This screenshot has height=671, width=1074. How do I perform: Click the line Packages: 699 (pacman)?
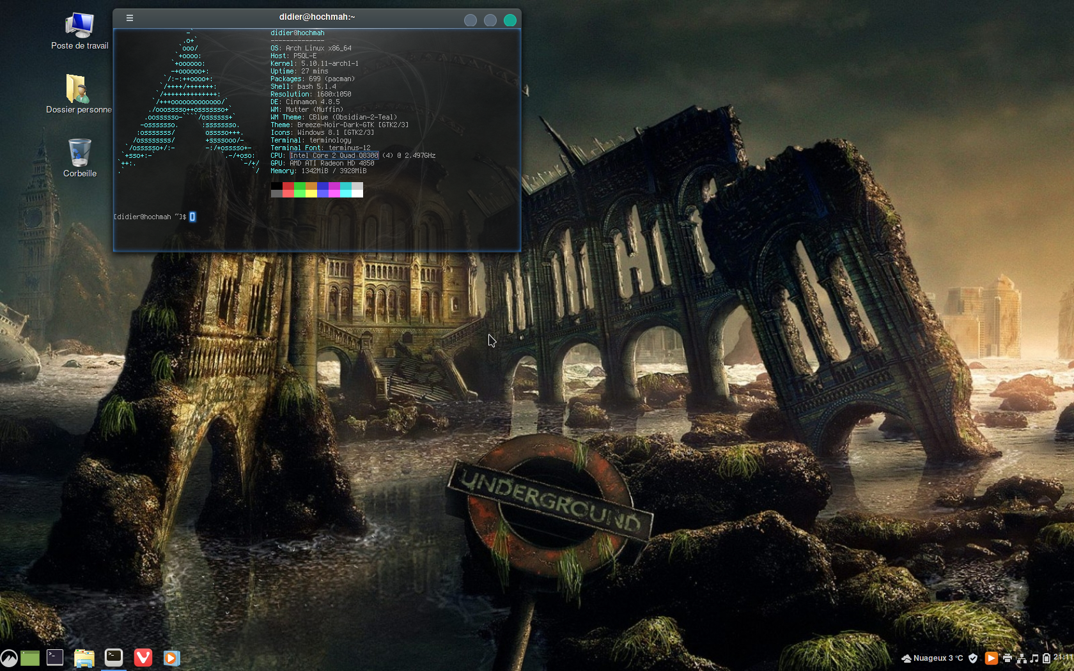point(313,79)
